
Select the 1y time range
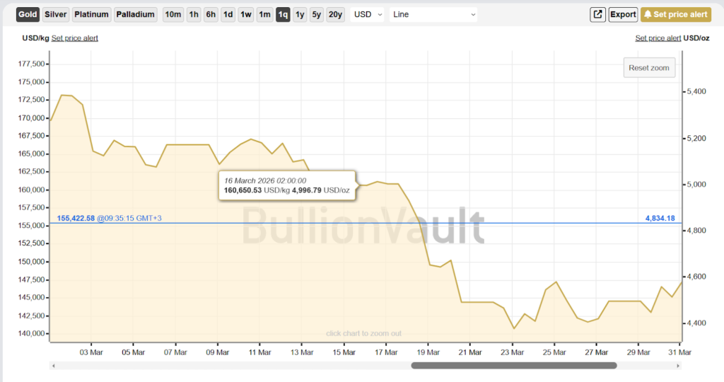click(x=300, y=14)
